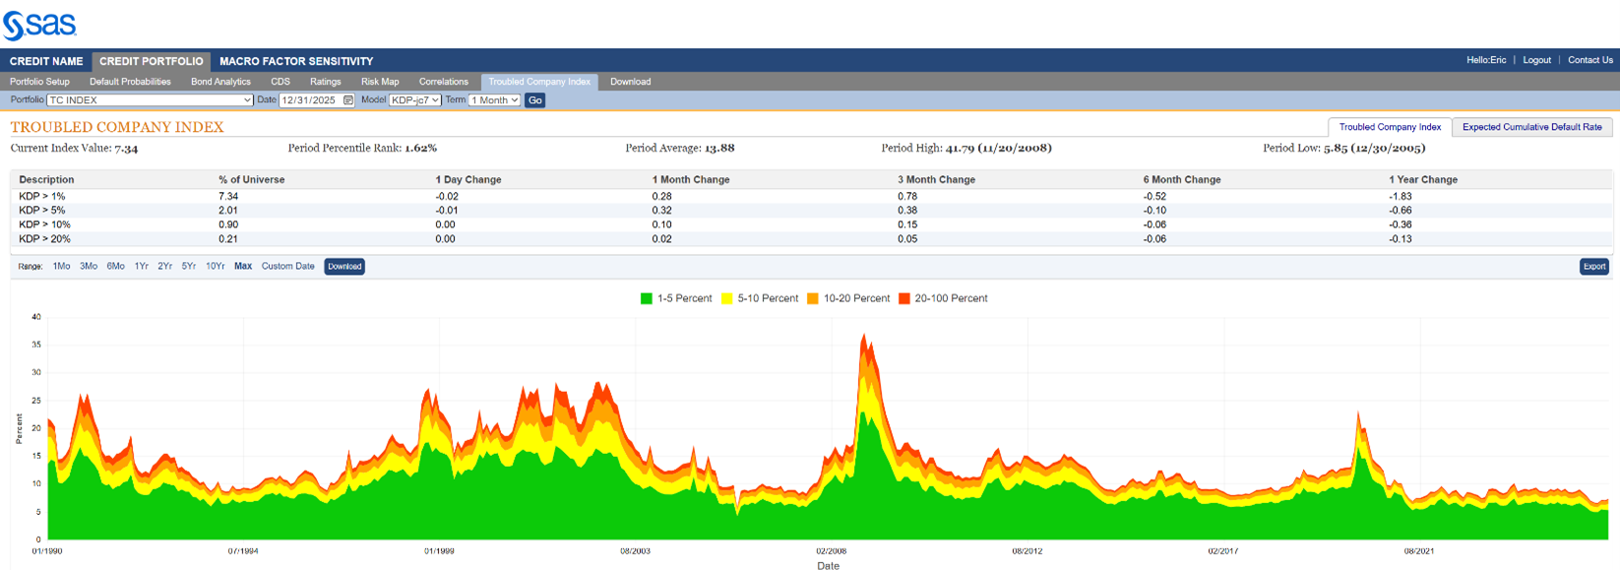This screenshot has width=1620, height=570.
Task: Open the Default Probabilities menu item
Action: [x=130, y=82]
